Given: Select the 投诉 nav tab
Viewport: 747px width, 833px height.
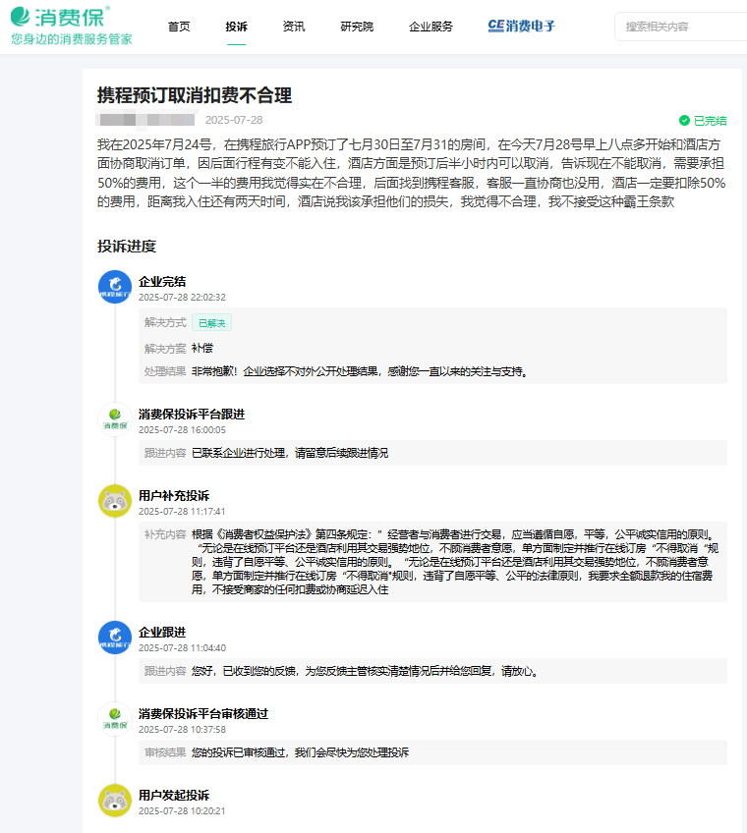Looking at the screenshot, I should tap(236, 26).
